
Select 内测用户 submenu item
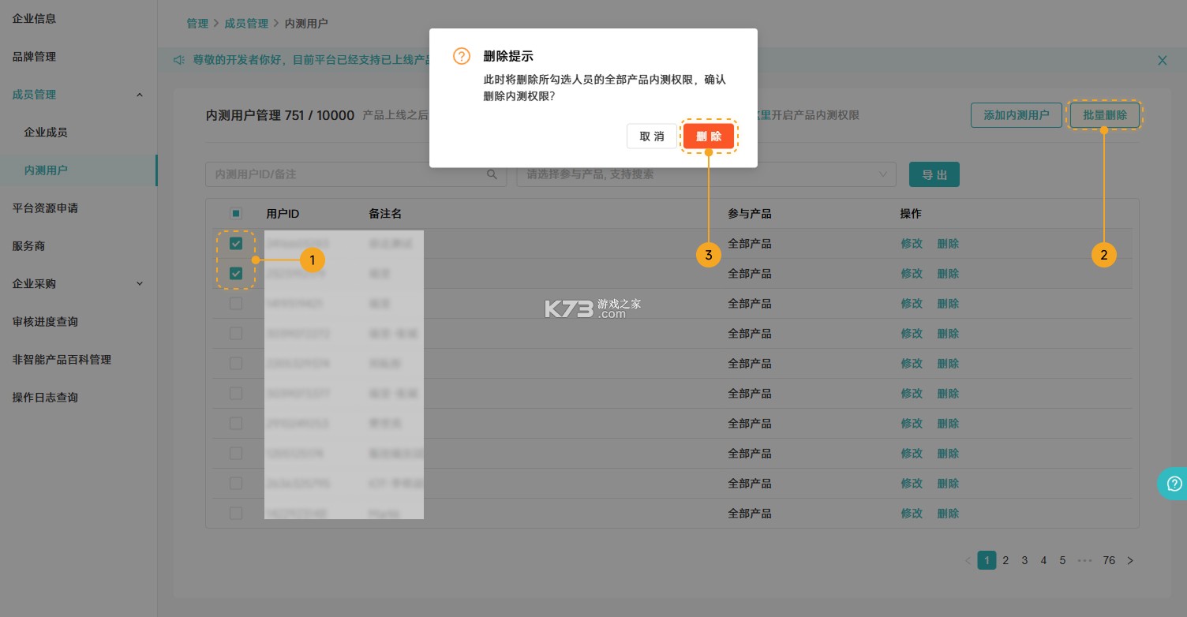point(46,170)
